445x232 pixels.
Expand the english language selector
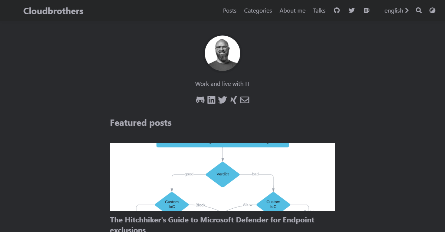396,10
